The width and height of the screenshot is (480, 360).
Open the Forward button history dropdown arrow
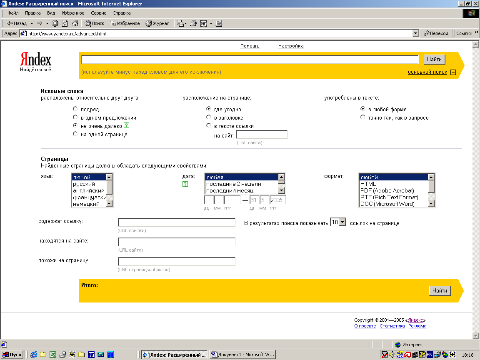pos(47,23)
